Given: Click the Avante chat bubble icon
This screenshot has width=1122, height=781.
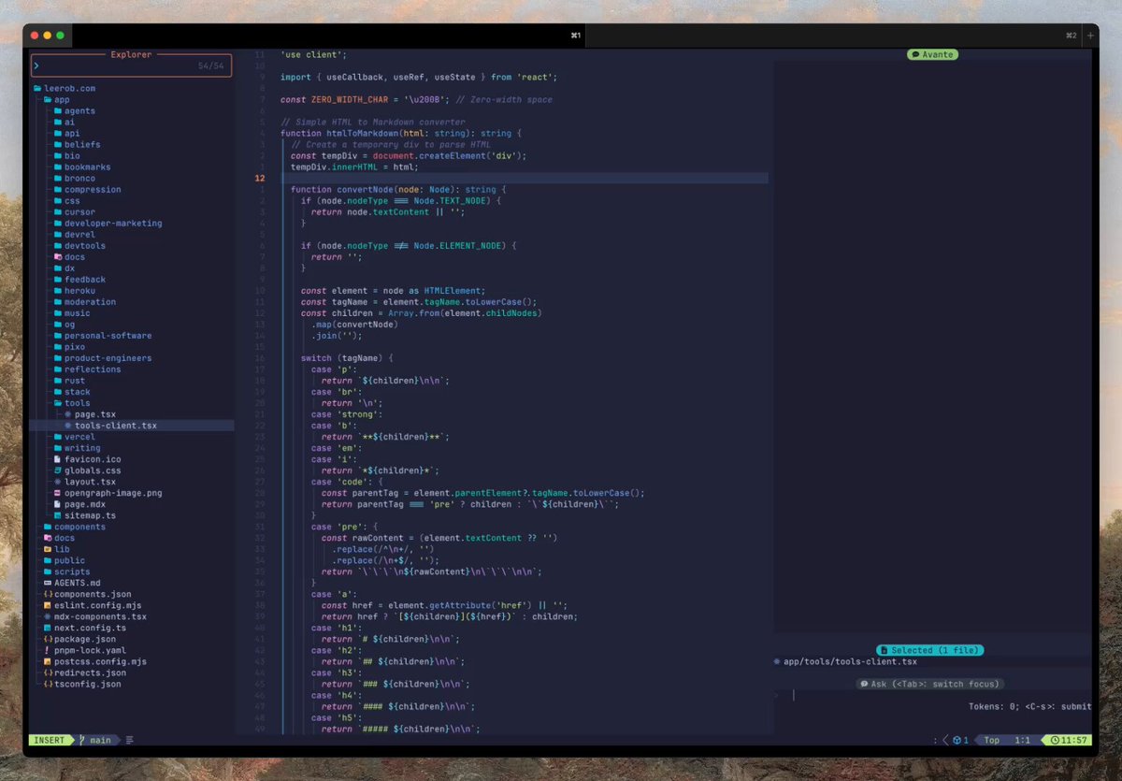Looking at the screenshot, I should click(x=915, y=54).
